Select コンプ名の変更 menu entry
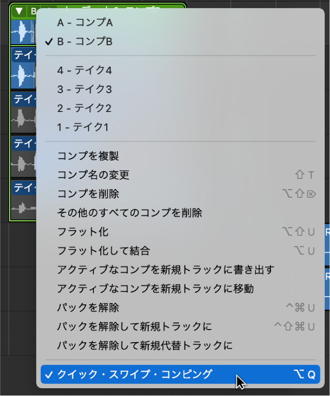Screen dimensions: 330x396 coord(180,175)
